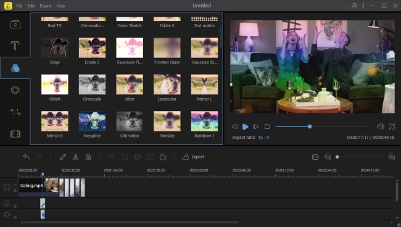Click the Edit pencil icon
401x227 pixels.
point(63,157)
